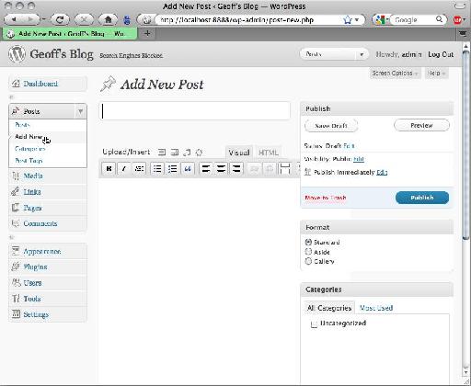Viewport: 471px width, 386px height.
Task: Reload the page with the refresh button
Action: click(60, 19)
